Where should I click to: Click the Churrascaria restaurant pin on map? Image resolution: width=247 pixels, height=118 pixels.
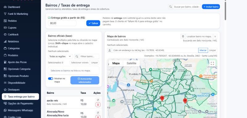(x=201, y=76)
